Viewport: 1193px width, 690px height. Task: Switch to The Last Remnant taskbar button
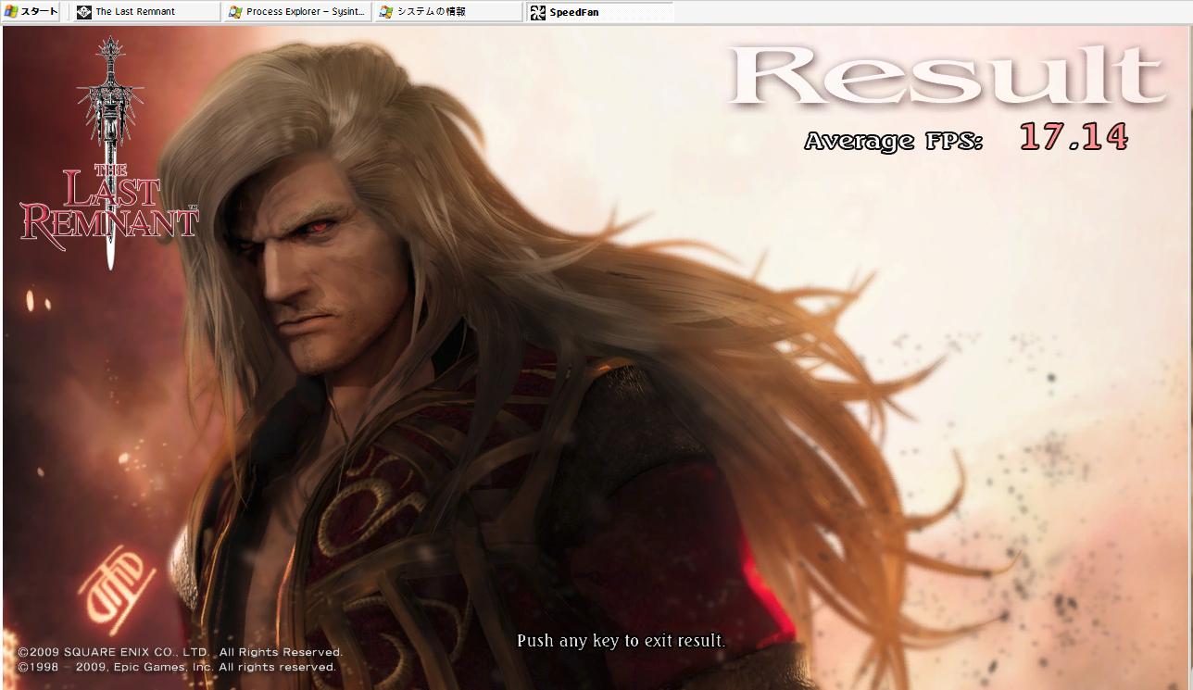pyautogui.click(x=146, y=12)
